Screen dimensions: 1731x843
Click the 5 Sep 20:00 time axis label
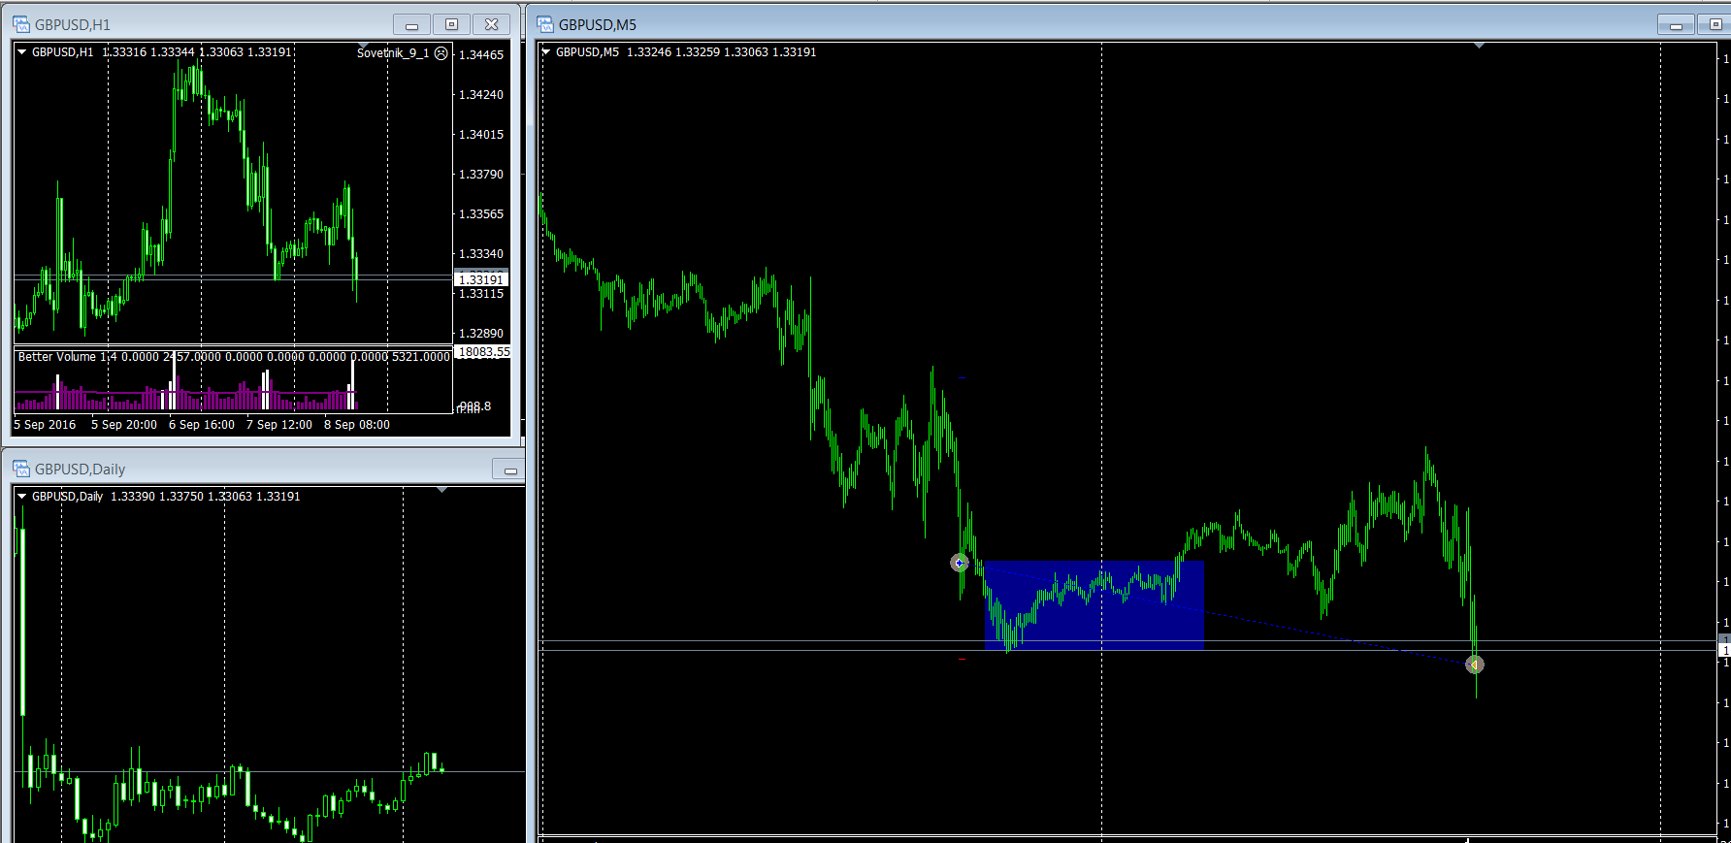click(x=124, y=425)
